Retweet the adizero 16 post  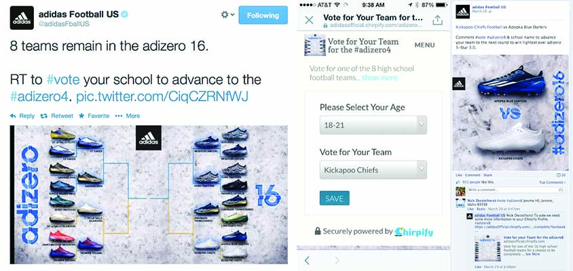point(56,116)
